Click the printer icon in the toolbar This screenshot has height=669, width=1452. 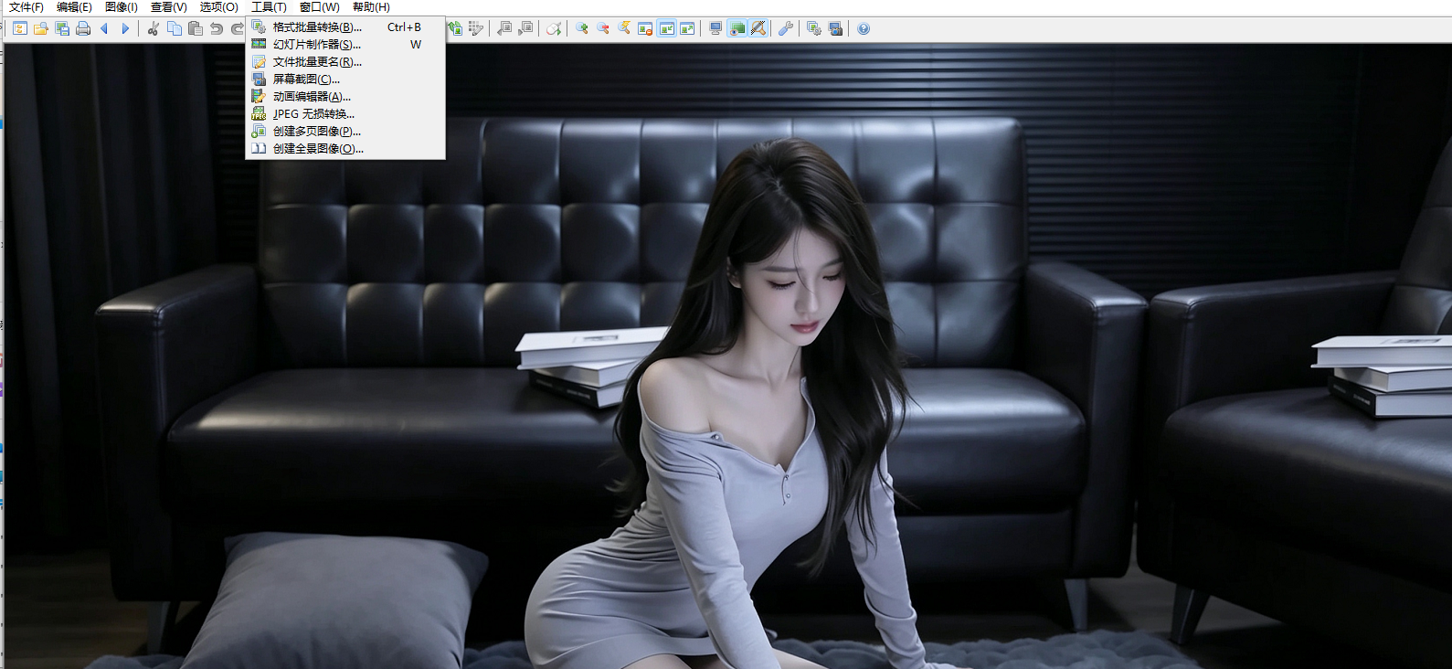point(83,28)
